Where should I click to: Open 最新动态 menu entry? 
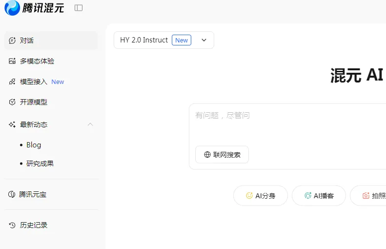pyautogui.click(x=51, y=124)
